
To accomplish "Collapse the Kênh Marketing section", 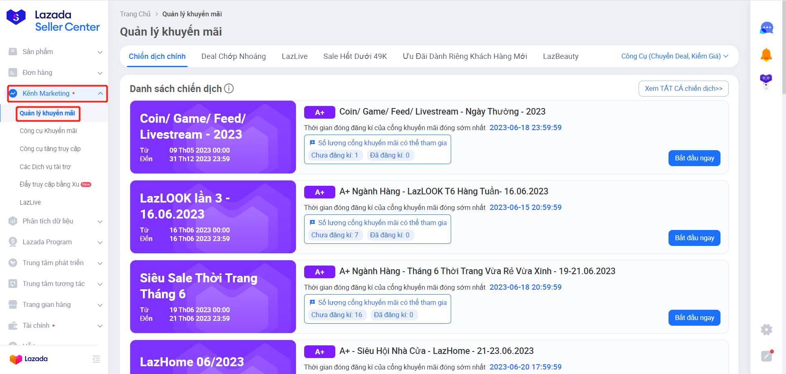I will (100, 93).
